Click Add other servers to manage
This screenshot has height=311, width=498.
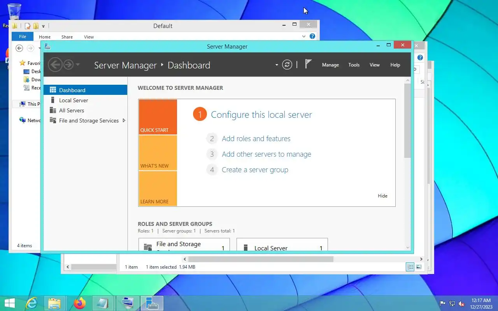[267, 154]
